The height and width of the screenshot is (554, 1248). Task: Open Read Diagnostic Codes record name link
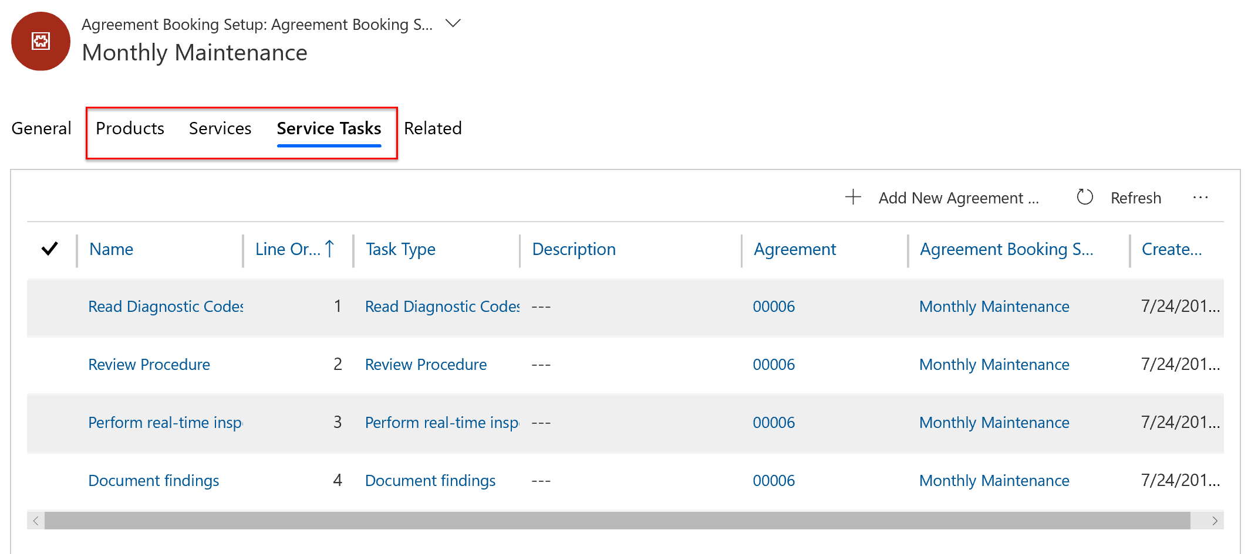(166, 307)
